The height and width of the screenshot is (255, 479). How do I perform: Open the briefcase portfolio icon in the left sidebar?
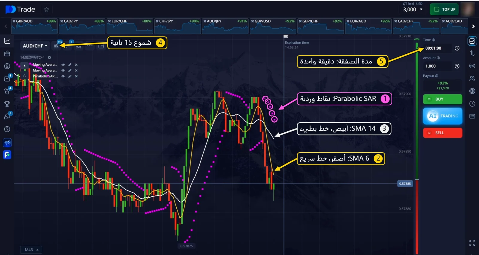(x=7, y=54)
